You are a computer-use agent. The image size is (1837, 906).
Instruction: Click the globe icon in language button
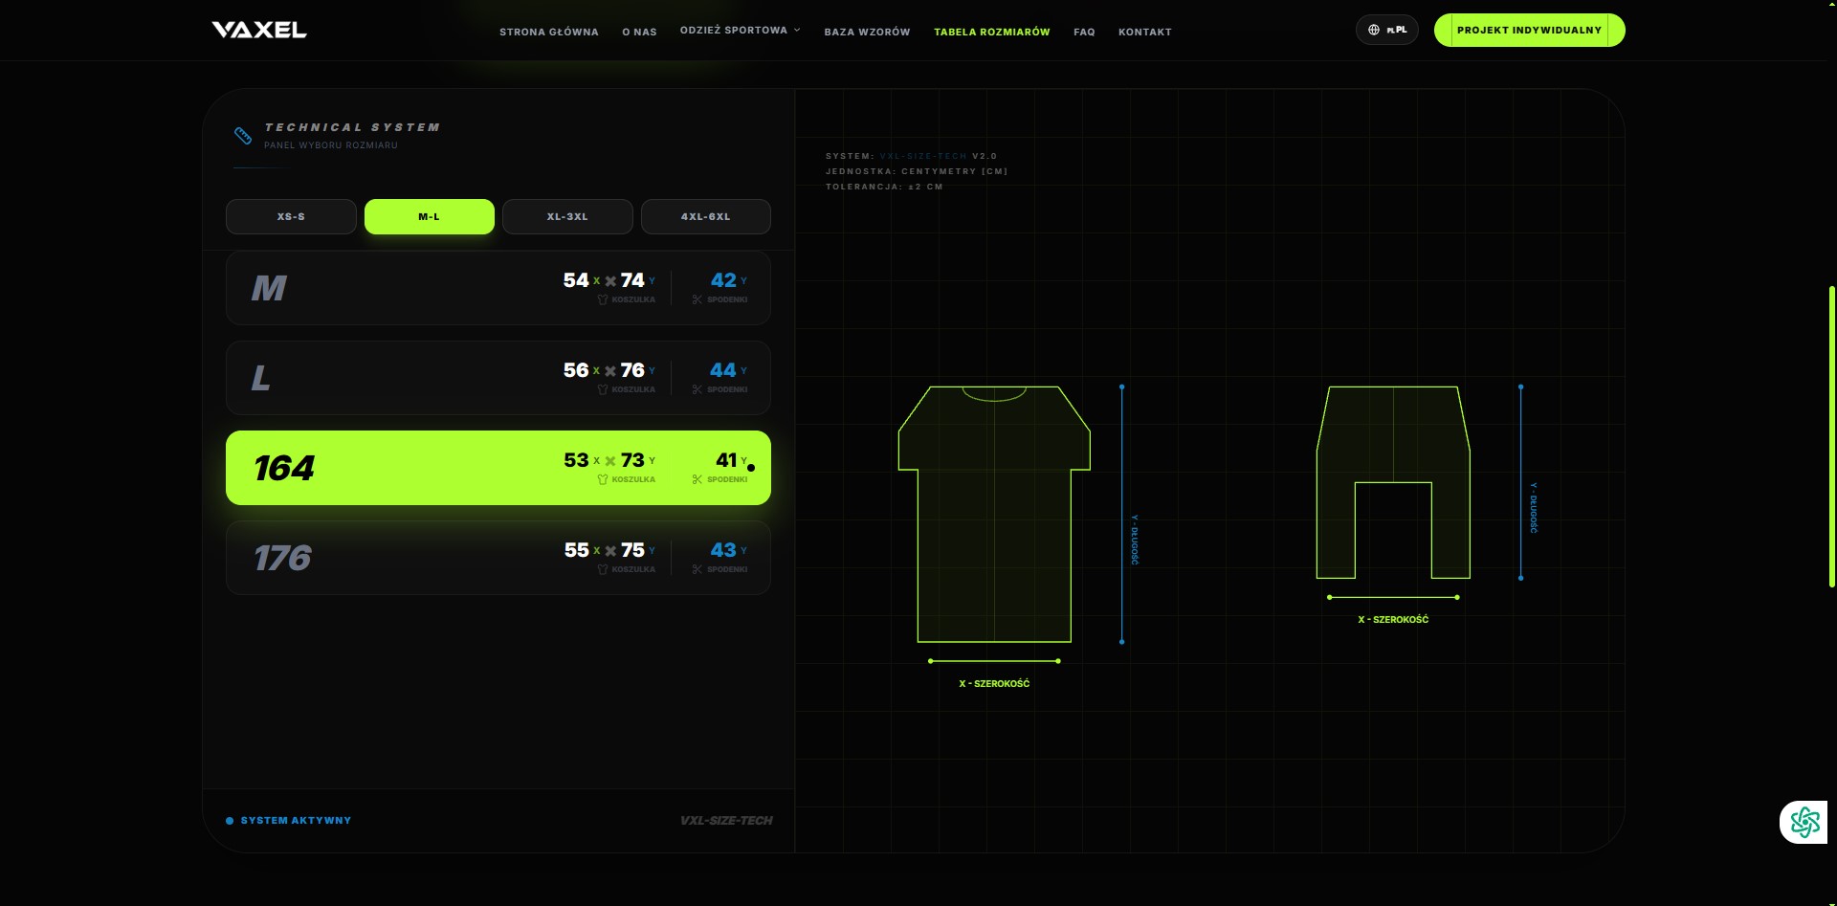(1374, 30)
